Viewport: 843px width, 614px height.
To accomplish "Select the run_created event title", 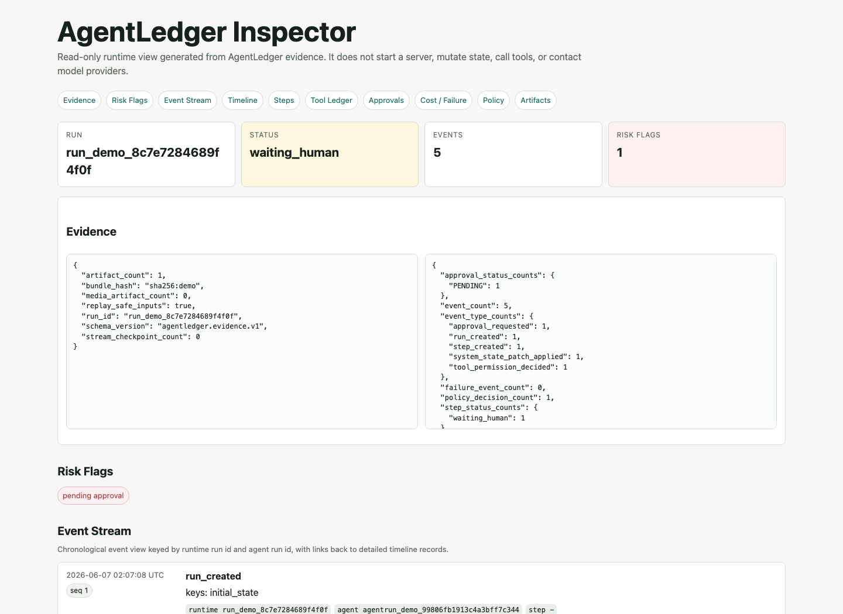I will point(213,576).
